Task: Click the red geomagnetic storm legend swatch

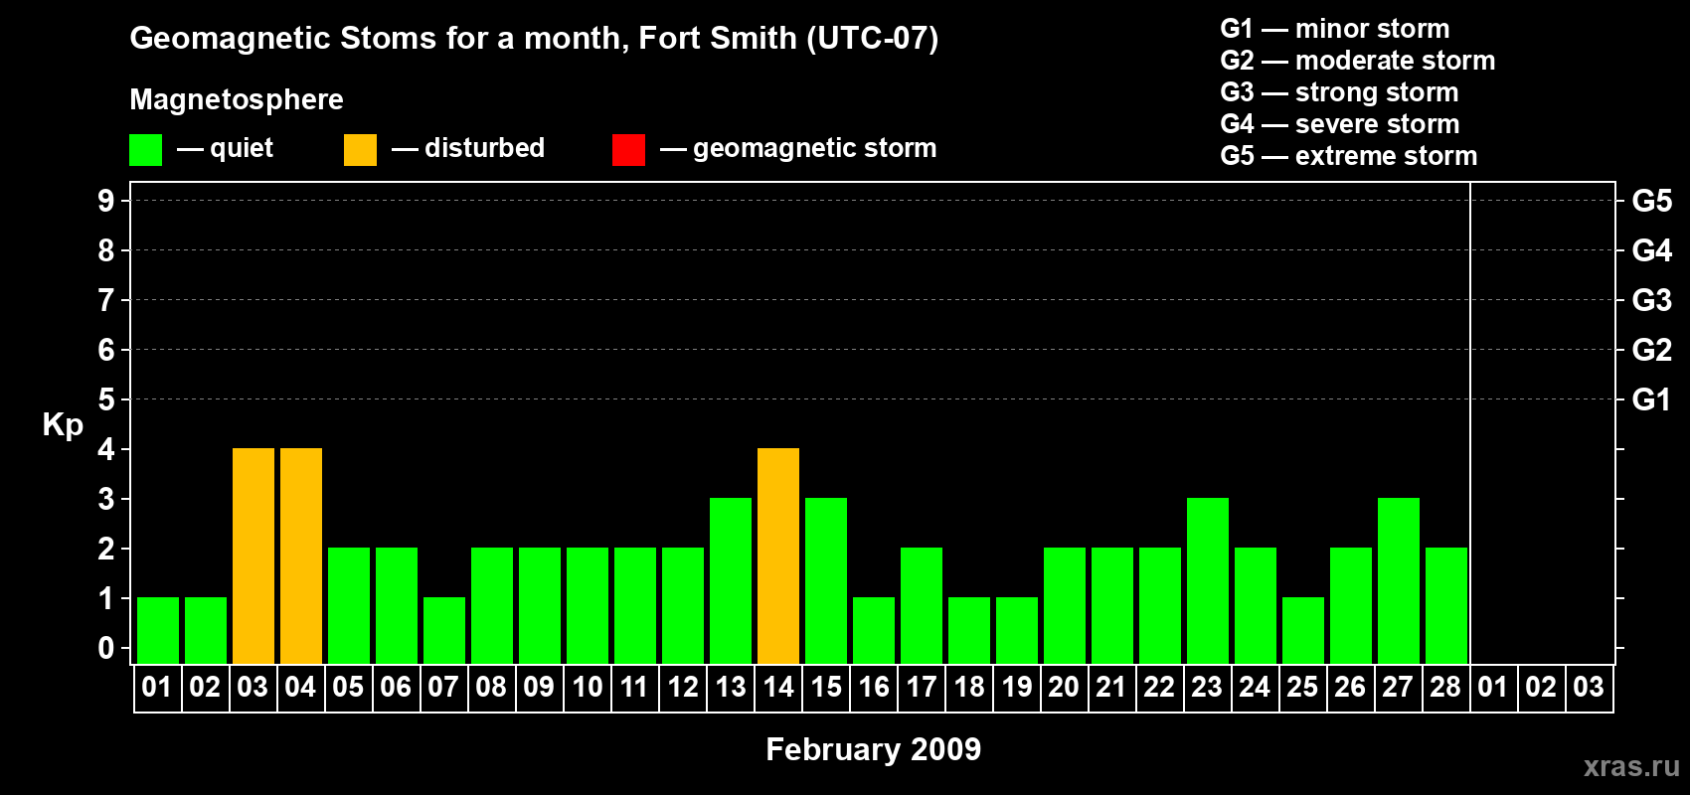Action: 628,150
